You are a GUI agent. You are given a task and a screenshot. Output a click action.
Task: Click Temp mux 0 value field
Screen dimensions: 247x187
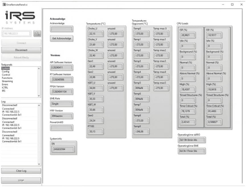pyautogui.click(x=161, y=34)
